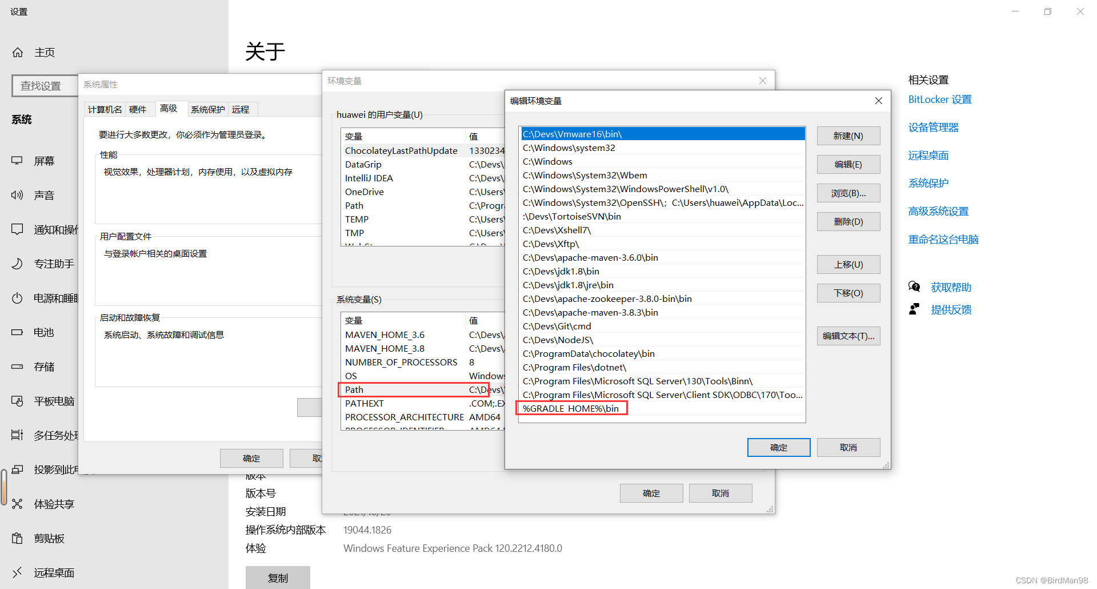Select the ChocolateyLastPathUpdate user variable
The height and width of the screenshot is (589, 1097).
pos(423,150)
